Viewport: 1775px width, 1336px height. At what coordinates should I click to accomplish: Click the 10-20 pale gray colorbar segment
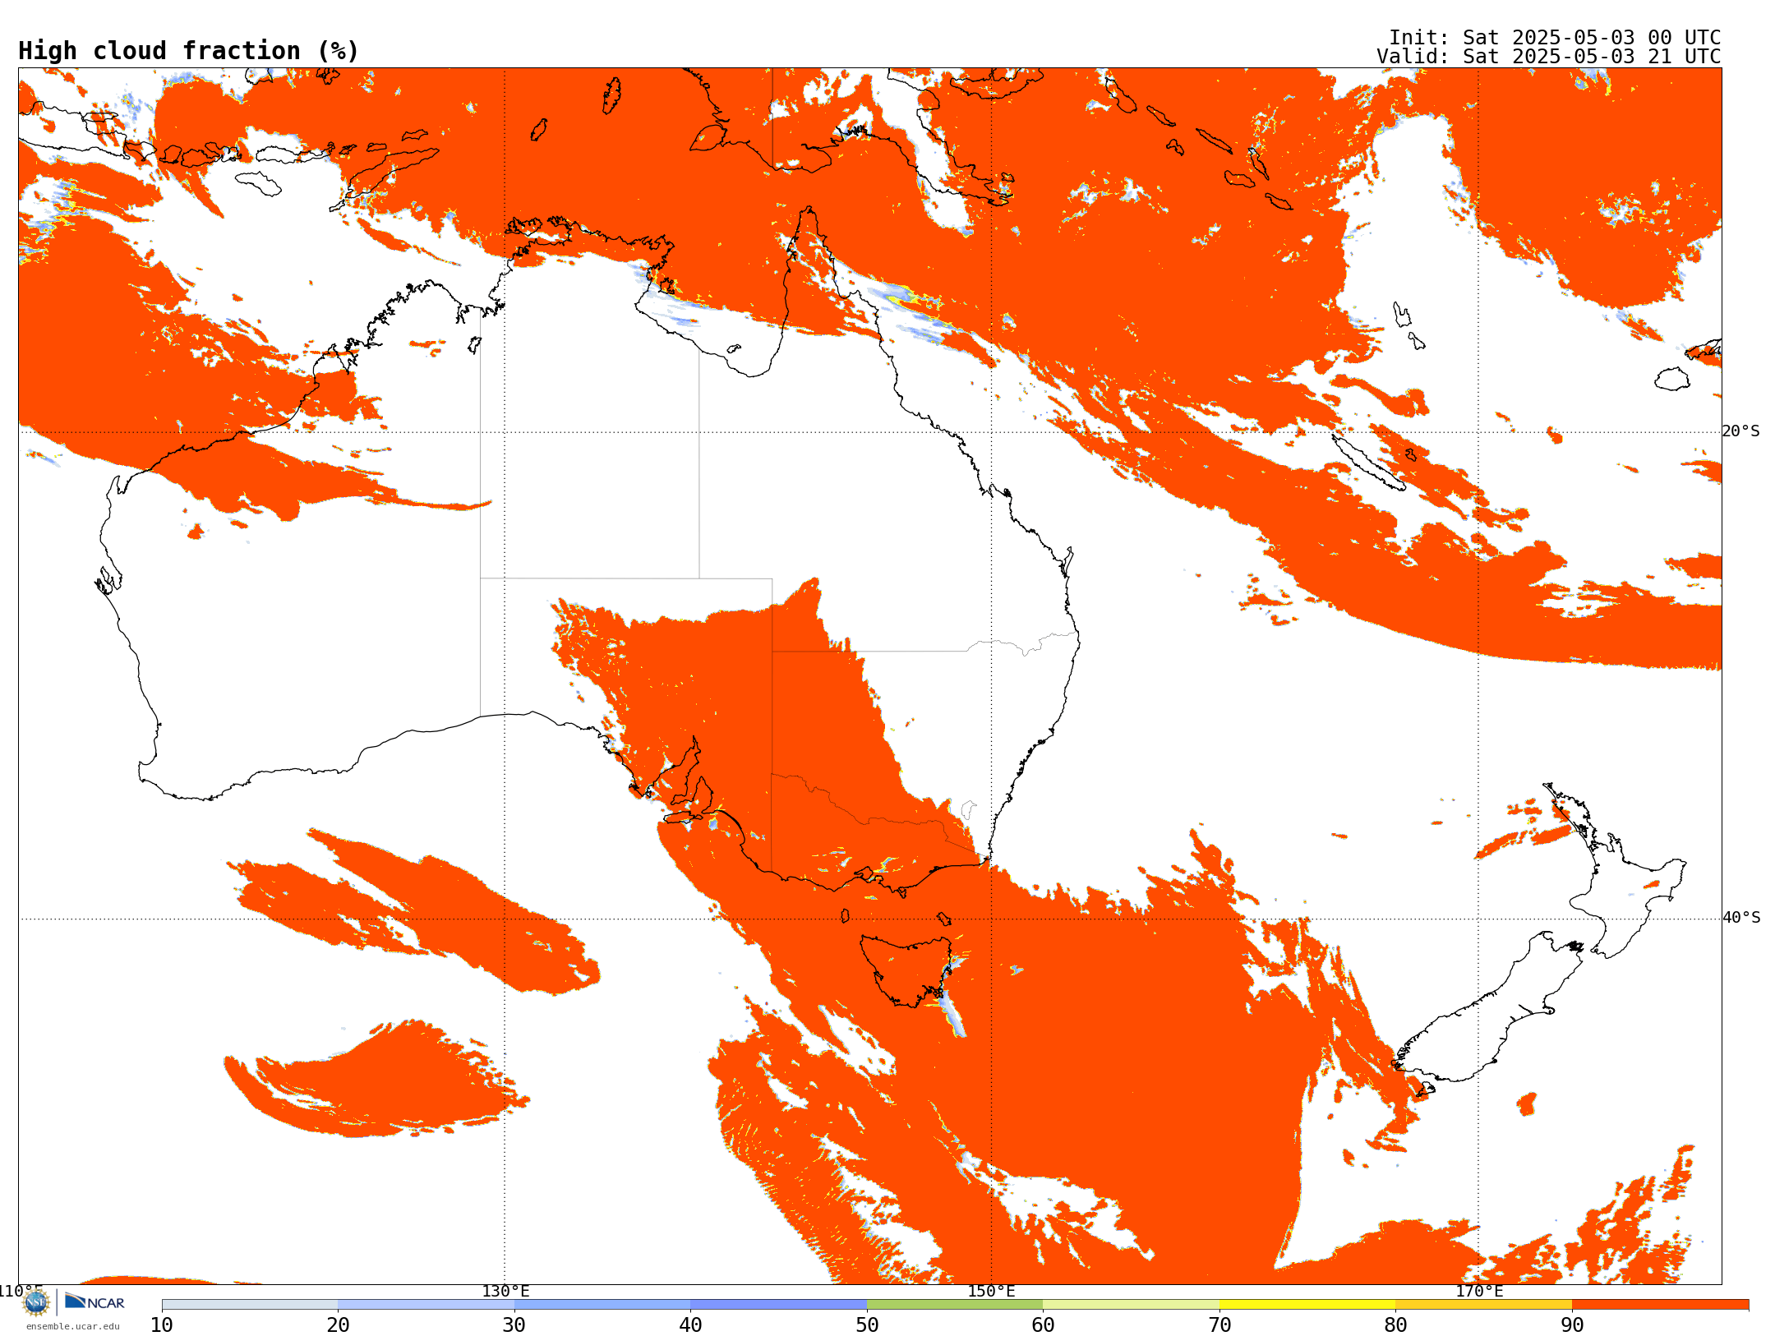pos(250,1305)
